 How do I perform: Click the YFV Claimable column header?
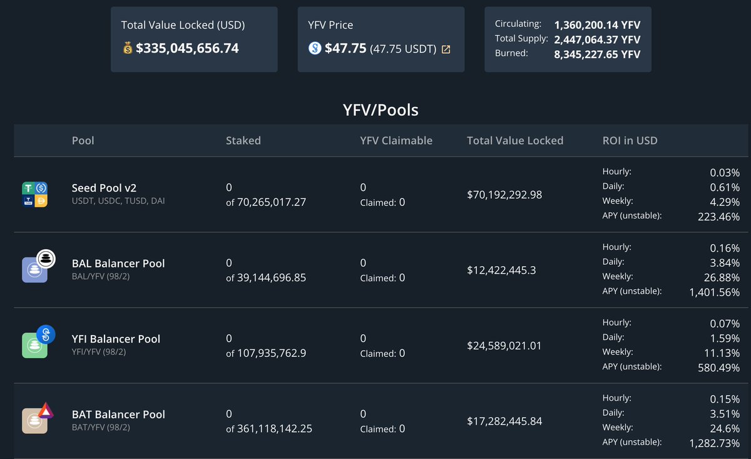coord(396,140)
